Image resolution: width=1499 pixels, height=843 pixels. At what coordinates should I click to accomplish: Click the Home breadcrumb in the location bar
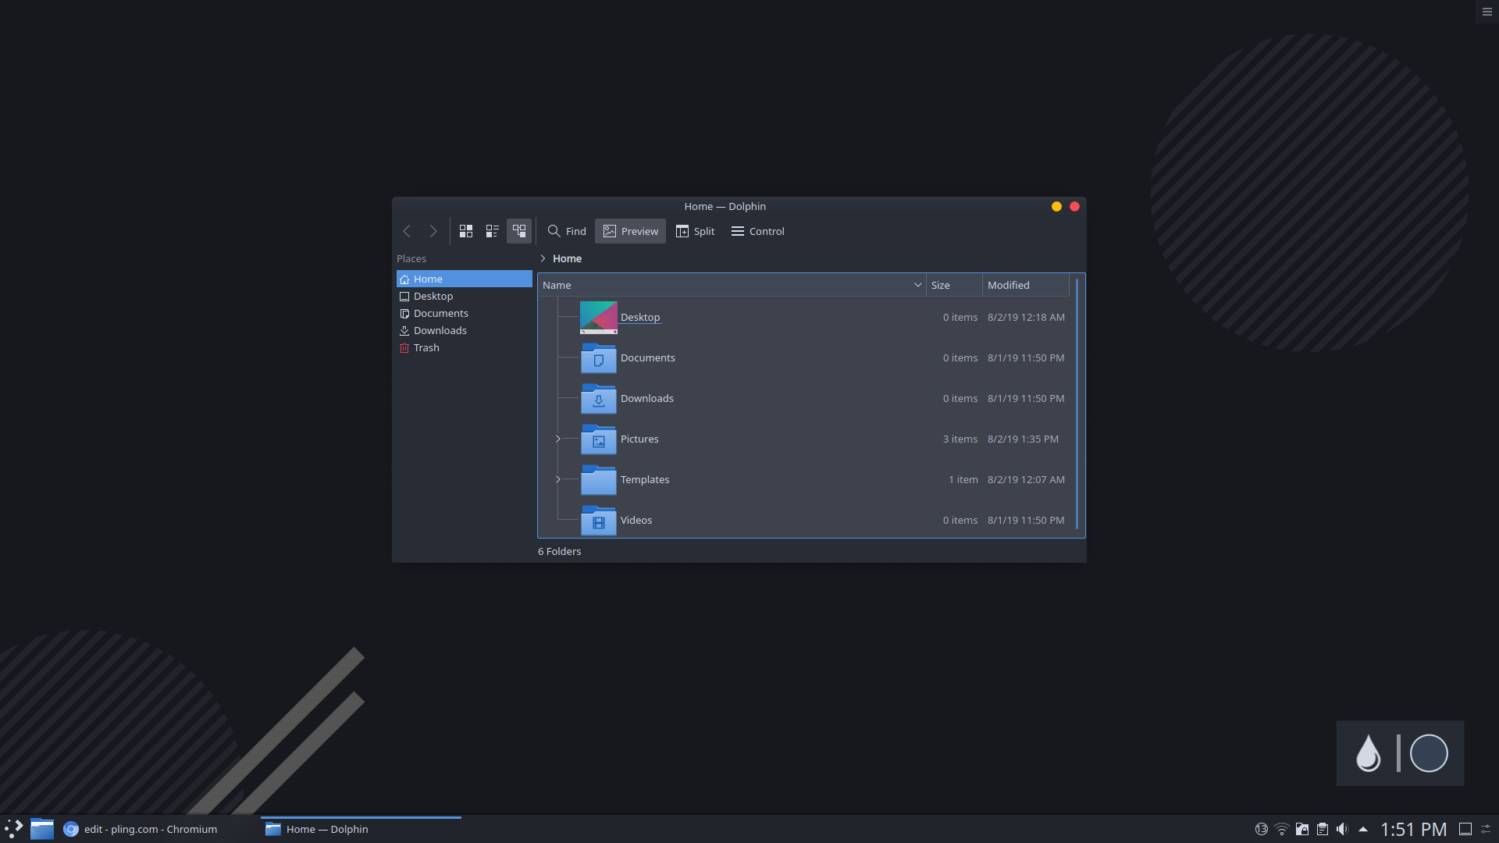coord(568,258)
